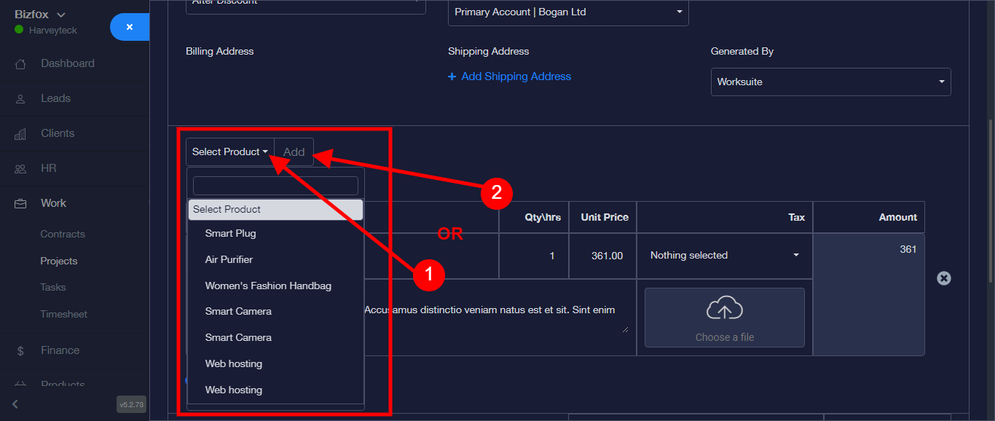This screenshot has height=421, width=995.
Task: Click the cloud upload icon
Action: [x=724, y=309]
